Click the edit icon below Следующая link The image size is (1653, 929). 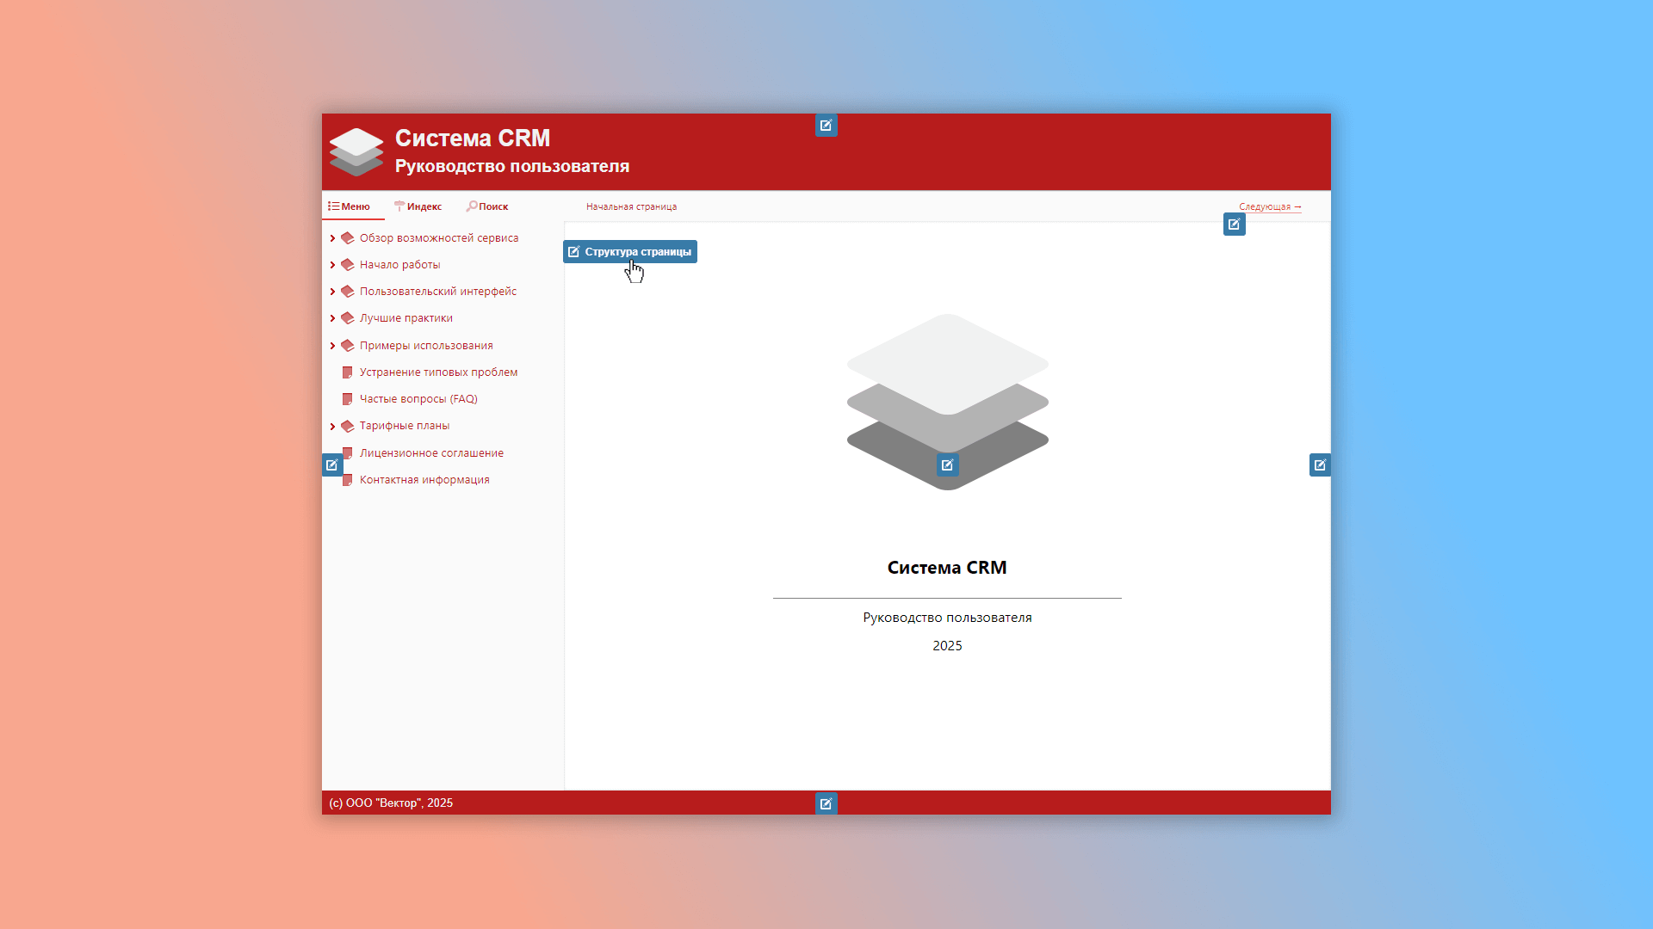coord(1234,225)
